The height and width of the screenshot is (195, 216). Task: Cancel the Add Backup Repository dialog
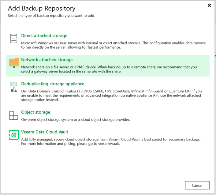[x=197, y=185]
